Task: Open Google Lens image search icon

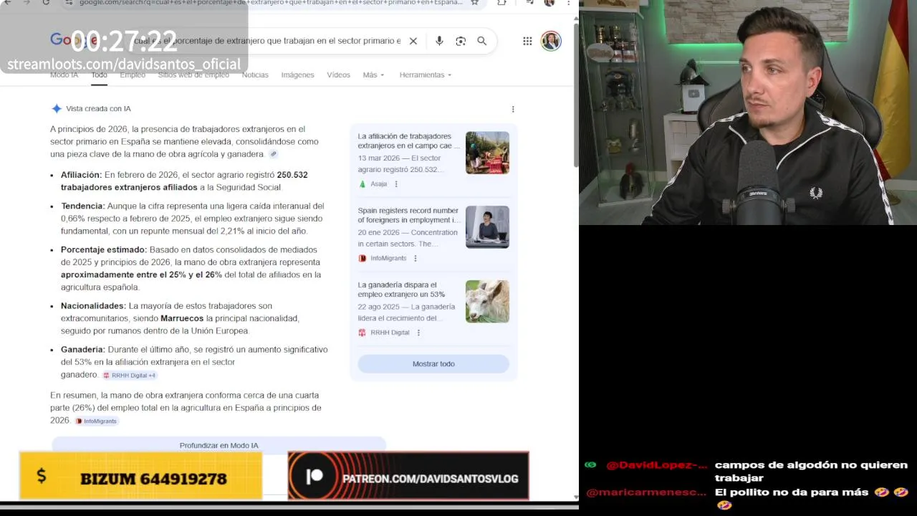Action: click(x=461, y=41)
